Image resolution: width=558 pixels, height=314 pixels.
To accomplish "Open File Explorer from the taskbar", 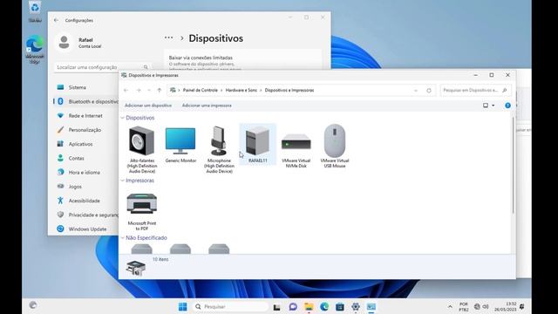I will tap(309, 306).
